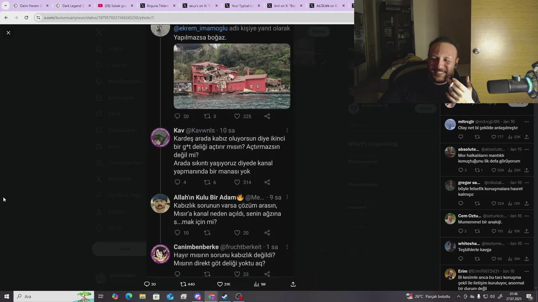Click the taskbar 'Ara' search box
The height and width of the screenshot is (302, 538).
point(55,297)
